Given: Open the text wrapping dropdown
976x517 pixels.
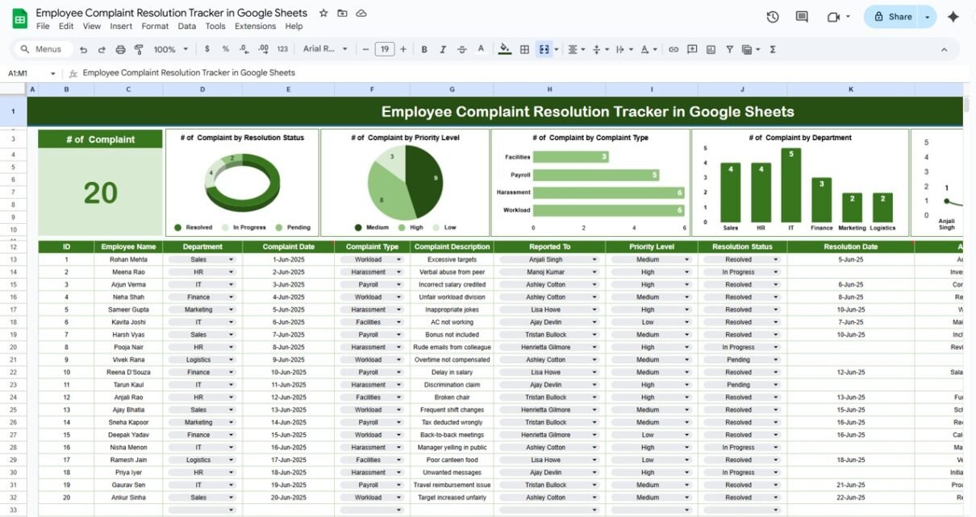Looking at the screenshot, I should pos(623,49).
